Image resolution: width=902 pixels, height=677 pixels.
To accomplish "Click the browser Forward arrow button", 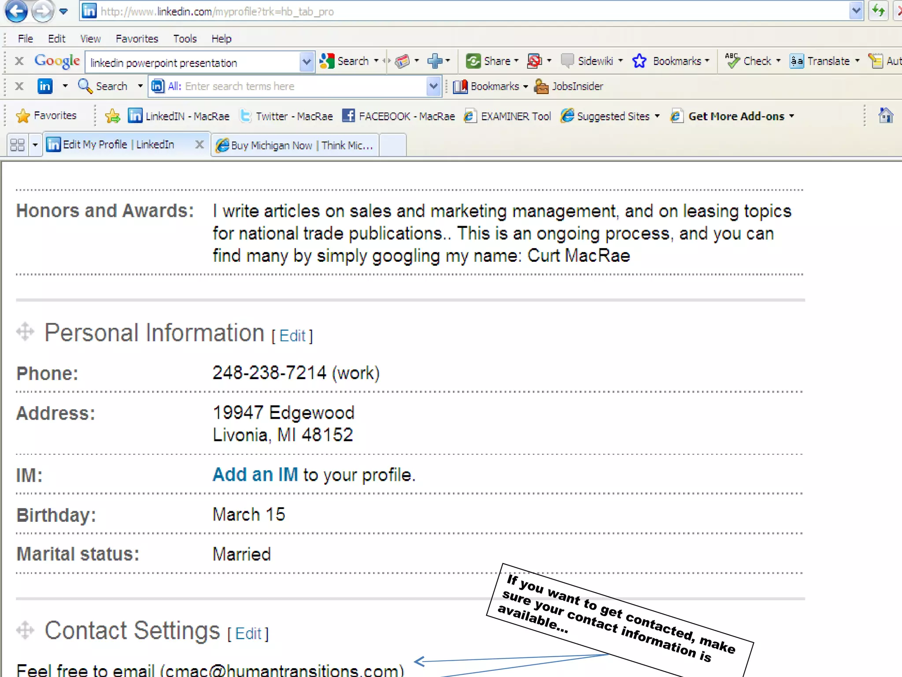I will [43, 11].
